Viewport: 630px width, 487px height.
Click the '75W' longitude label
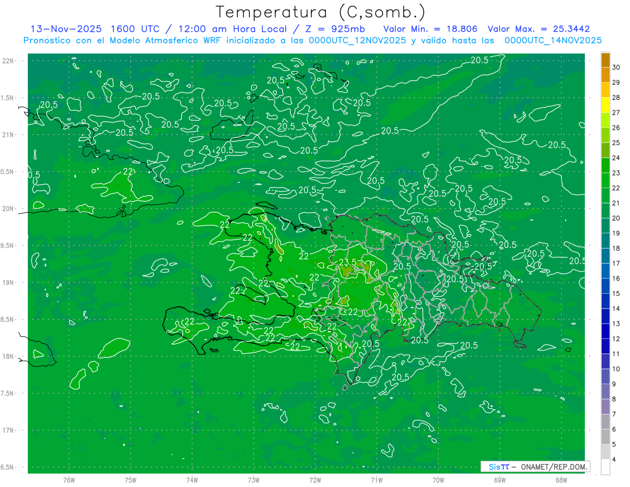point(130,480)
